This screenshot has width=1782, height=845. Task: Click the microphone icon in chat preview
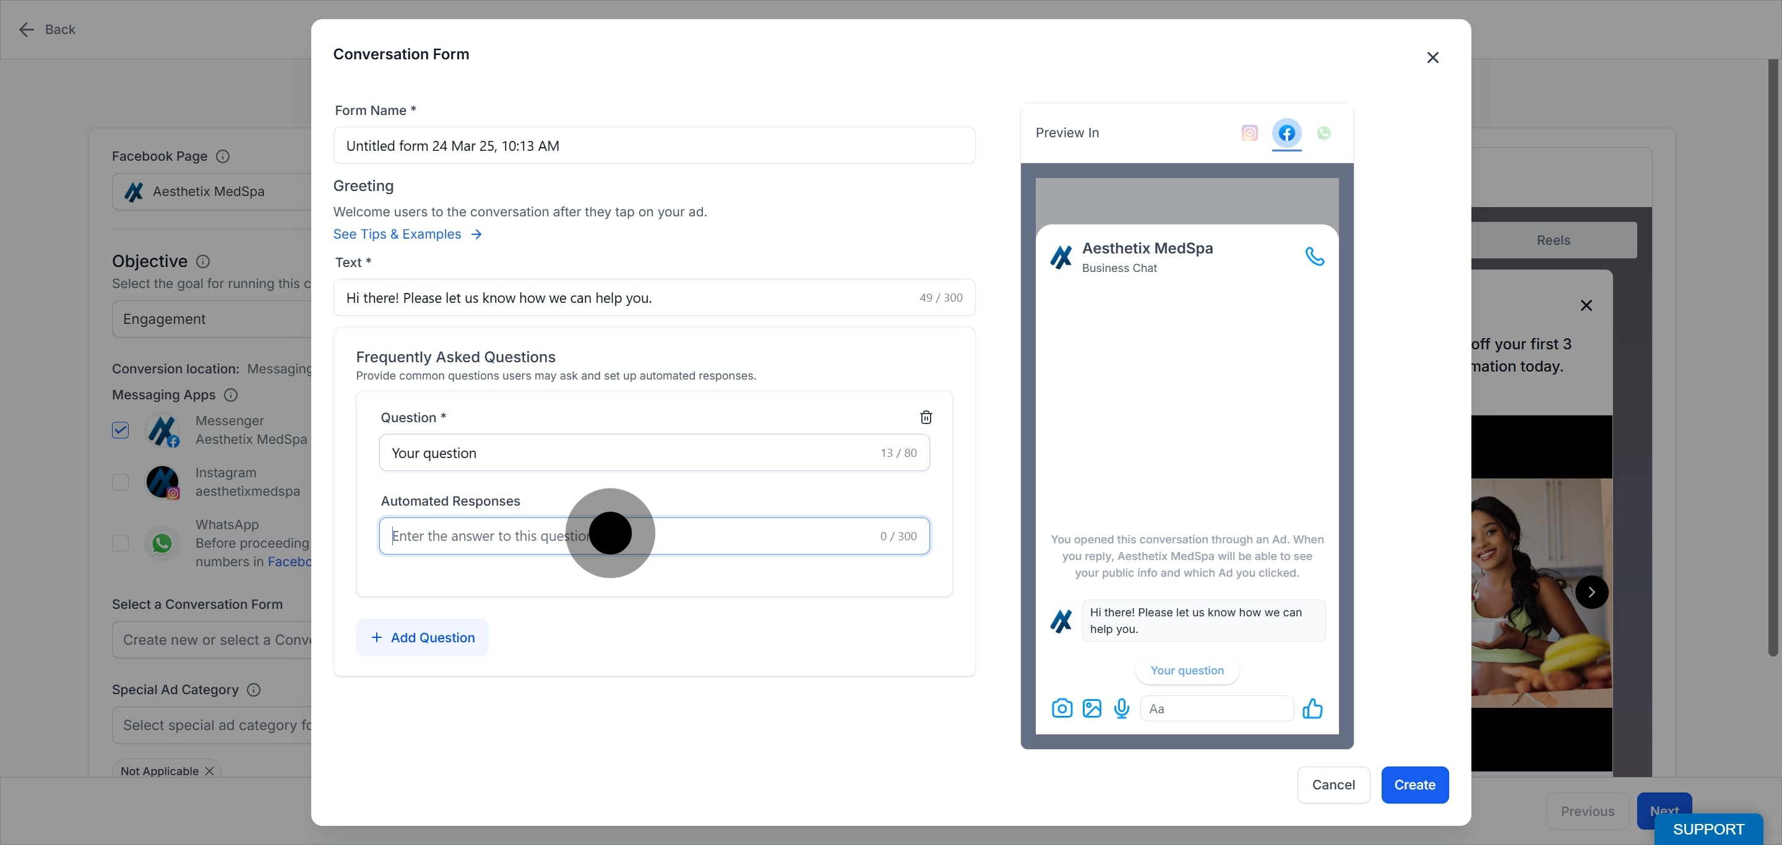tap(1122, 708)
